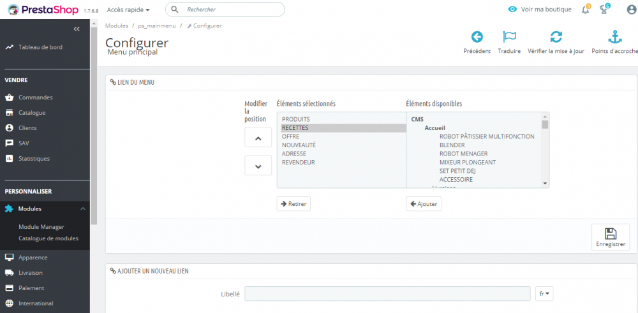Image resolution: width=638 pixels, height=313 pixels.
Task: Open the Points d'accroche anchor icon
Action: (614, 37)
